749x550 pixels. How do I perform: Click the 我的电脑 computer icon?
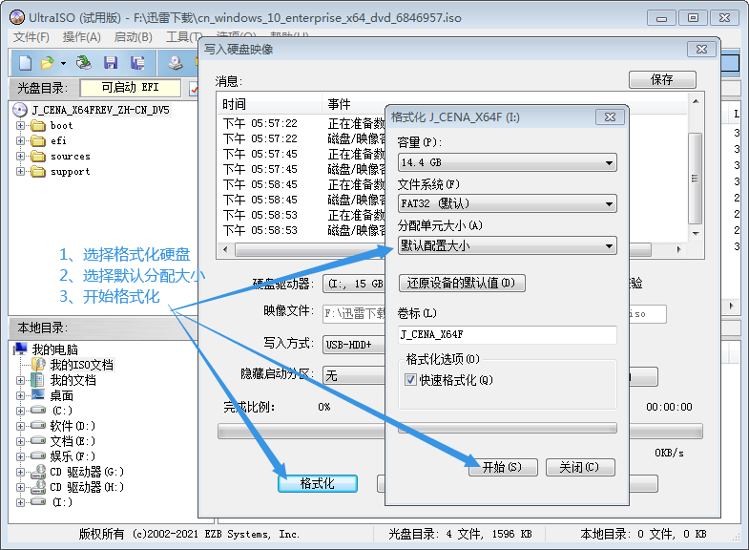tap(20, 349)
